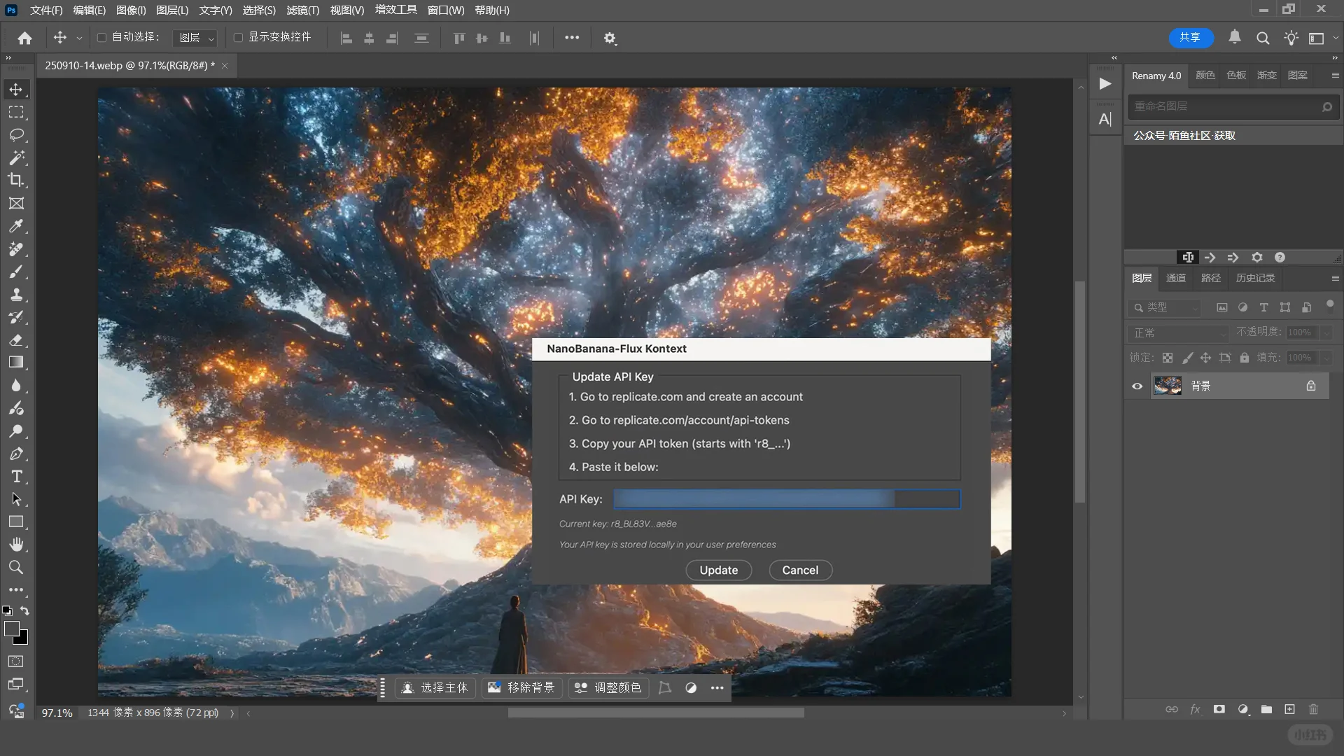Select the Horizontal Type tool
The height and width of the screenshot is (756, 1344).
16,477
